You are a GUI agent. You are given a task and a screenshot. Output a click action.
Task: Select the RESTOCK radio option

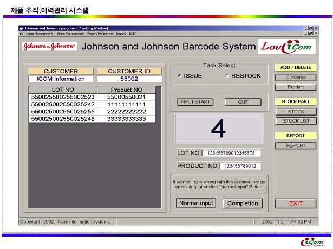(227, 76)
